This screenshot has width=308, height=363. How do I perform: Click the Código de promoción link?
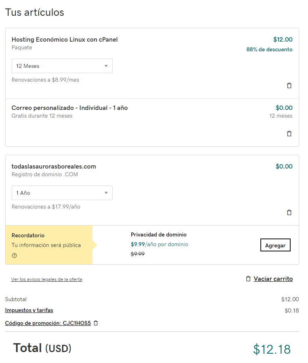[48, 323]
